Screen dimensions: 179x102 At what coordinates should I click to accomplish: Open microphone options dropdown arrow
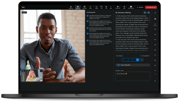pyautogui.click(x=126, y=7)
